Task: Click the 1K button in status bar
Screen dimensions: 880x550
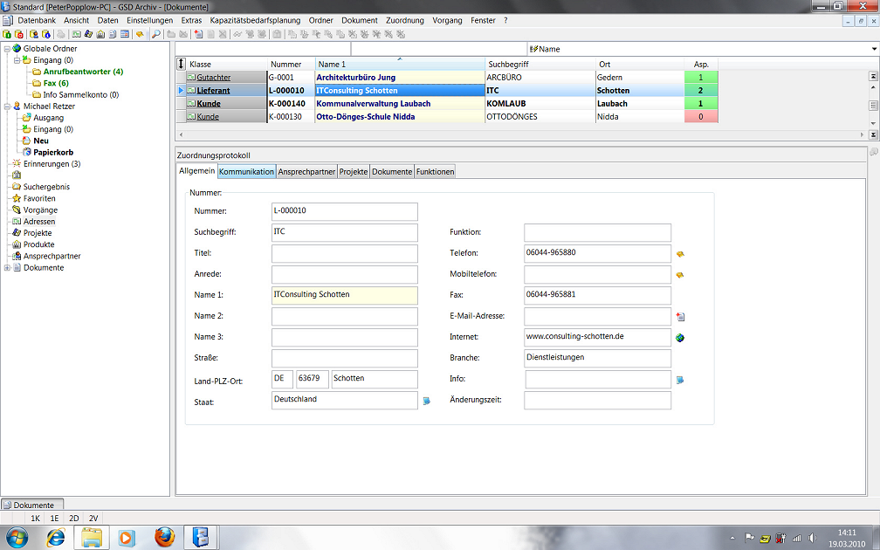Action: [x=35, y=518]
